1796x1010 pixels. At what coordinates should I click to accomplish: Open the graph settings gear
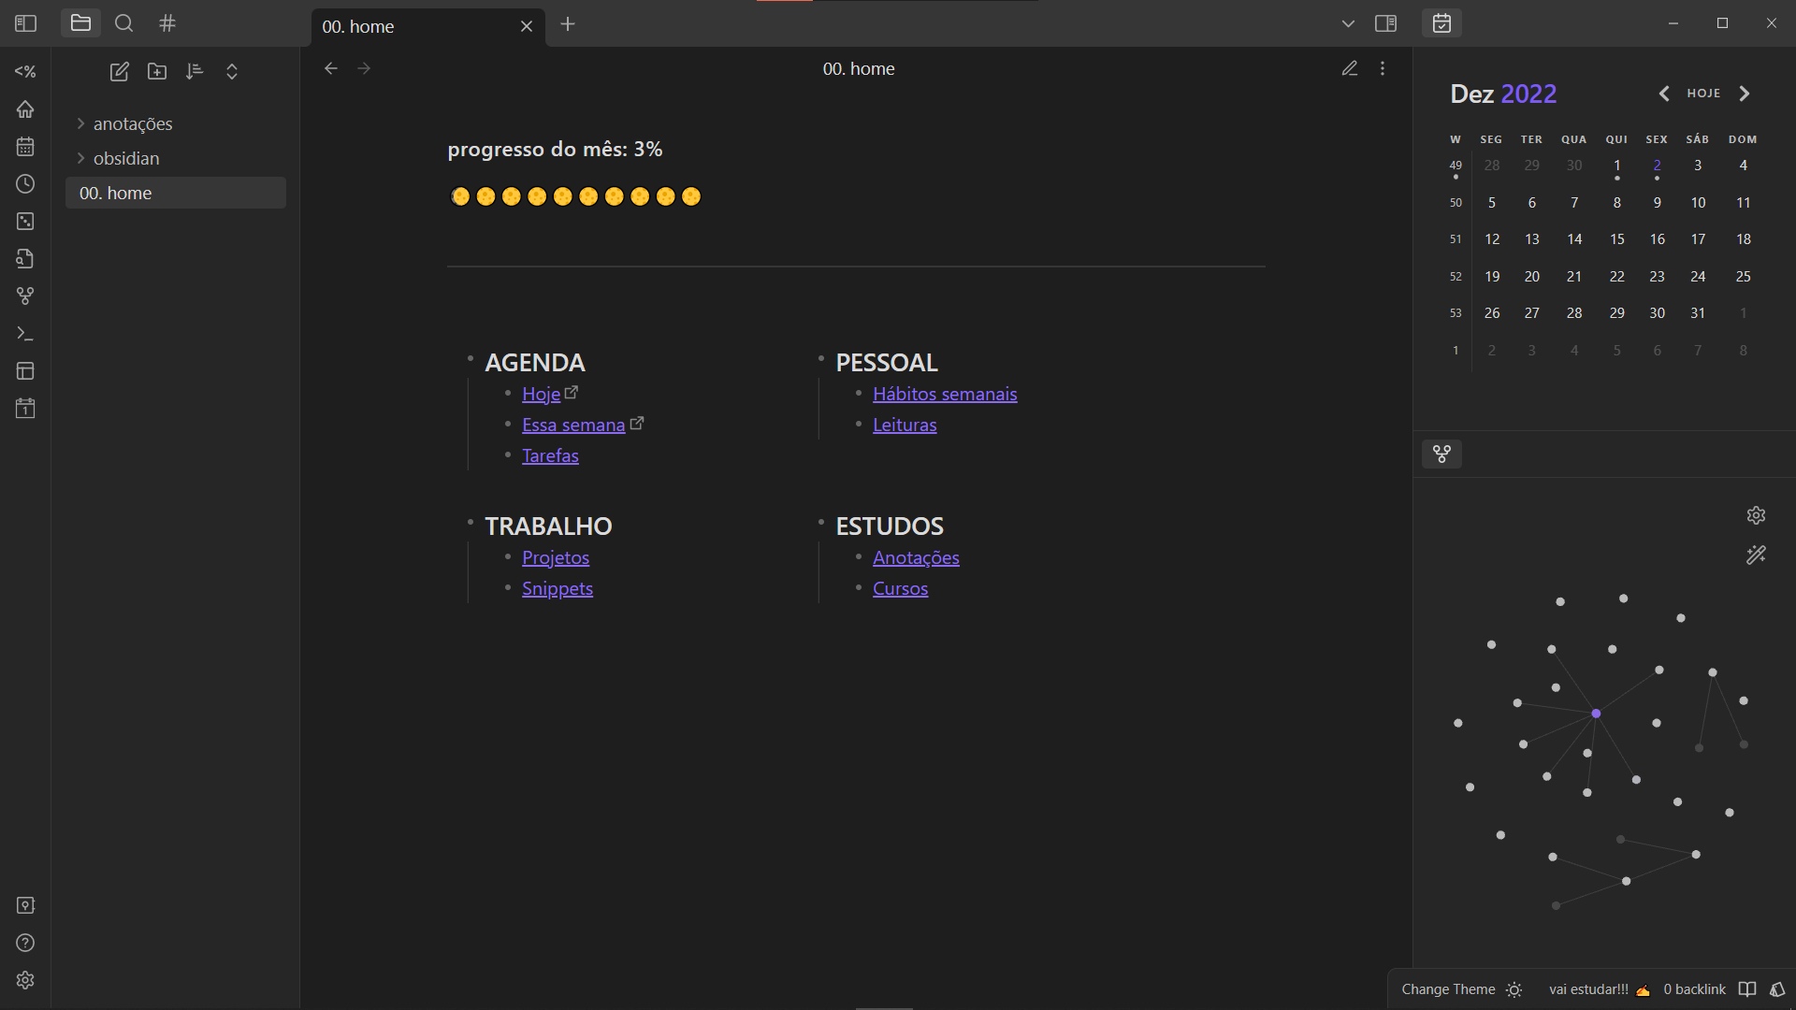(x=1756, y=515)
